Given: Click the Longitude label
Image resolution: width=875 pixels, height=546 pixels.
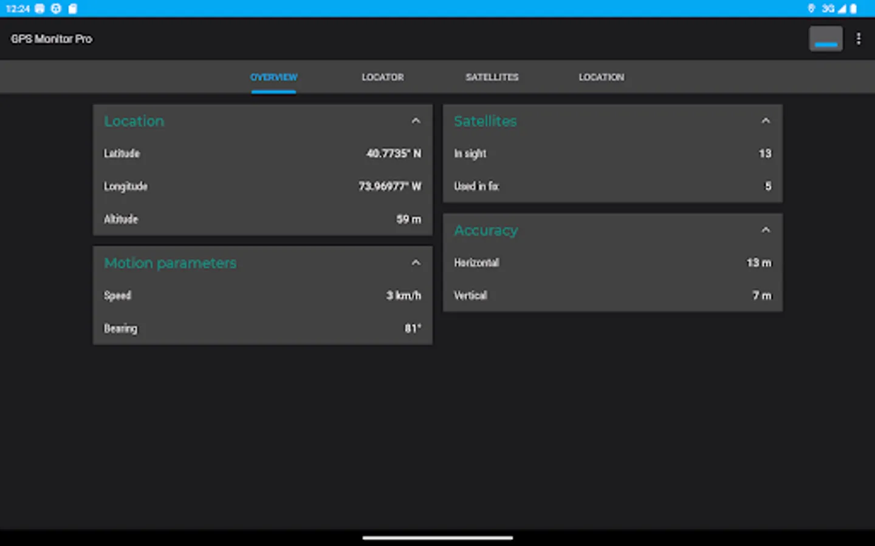Looking at the screenshot, I should pos(126,186).
